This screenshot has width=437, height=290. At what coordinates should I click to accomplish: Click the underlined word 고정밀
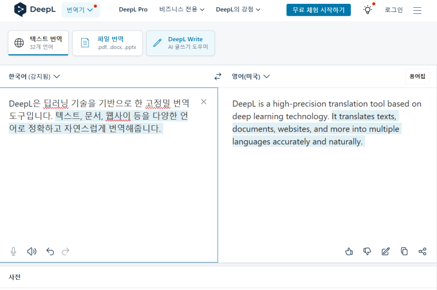point(157,103)
